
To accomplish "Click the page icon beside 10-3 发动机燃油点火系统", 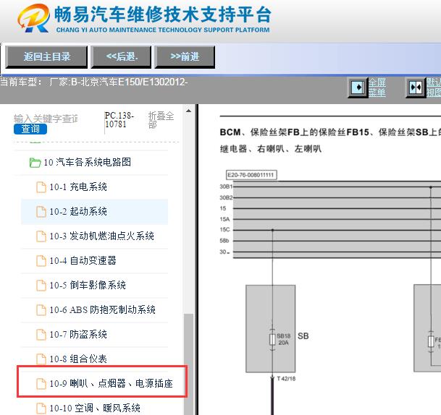I will click(x=41, y=236).
